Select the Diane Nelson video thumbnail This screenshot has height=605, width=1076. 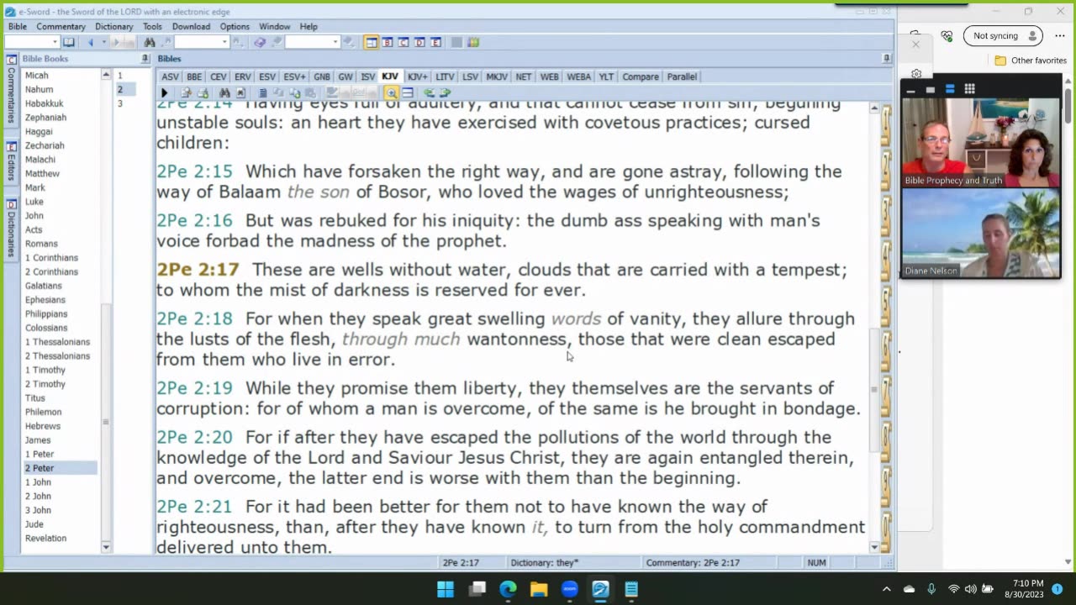click(981, 233)
